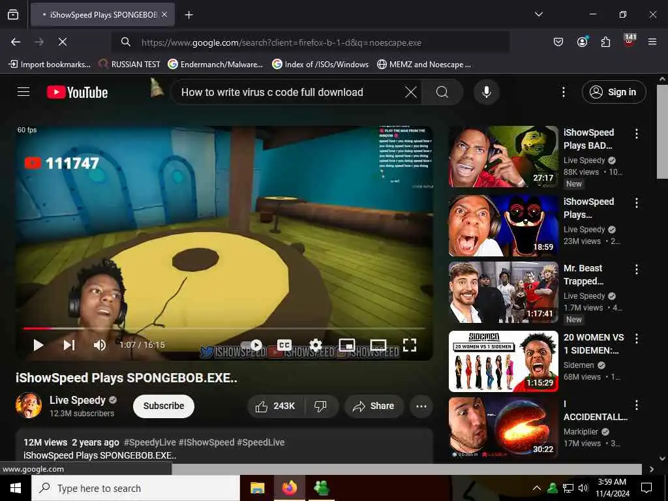
Task: Open Import bookmarks bookmark
Action: click(x=50, y=65)
